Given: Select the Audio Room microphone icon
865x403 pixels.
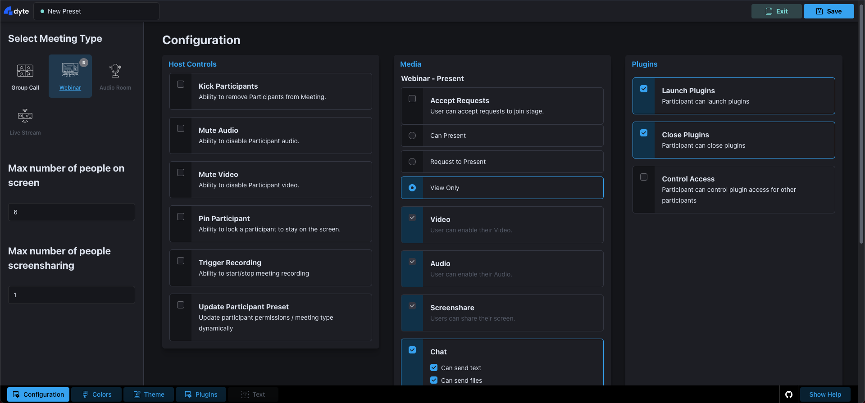Looking at the screenshot, I should pos(115,70).
